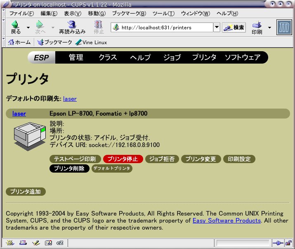The width and height of the screenshot is (295, 249).
Task: Follow the default printer laser link
Action: 70,99
